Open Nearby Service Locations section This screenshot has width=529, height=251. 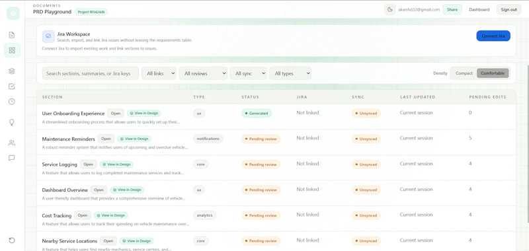pos(108,241)
